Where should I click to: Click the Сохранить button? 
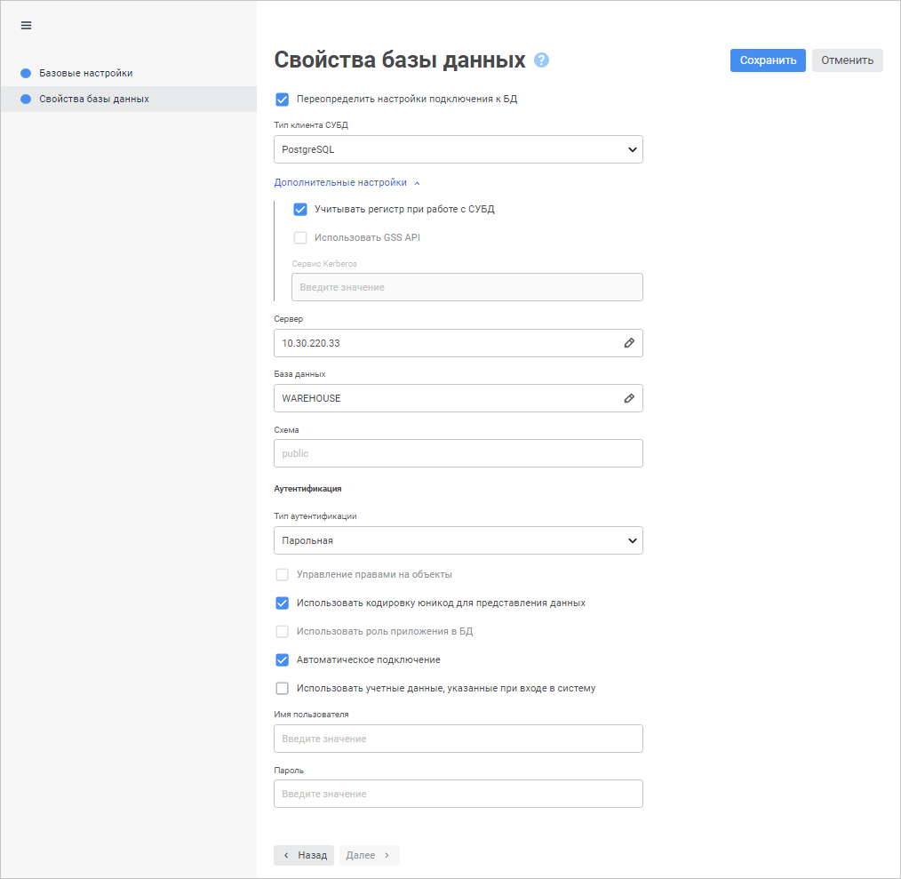click(x=768, y=60)
